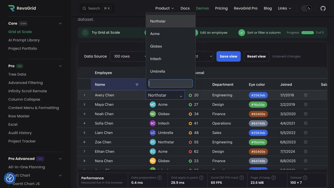Open the Excel demo in sidebar
The width and height of the screenshot is (334, 188).
click(13, 125)
